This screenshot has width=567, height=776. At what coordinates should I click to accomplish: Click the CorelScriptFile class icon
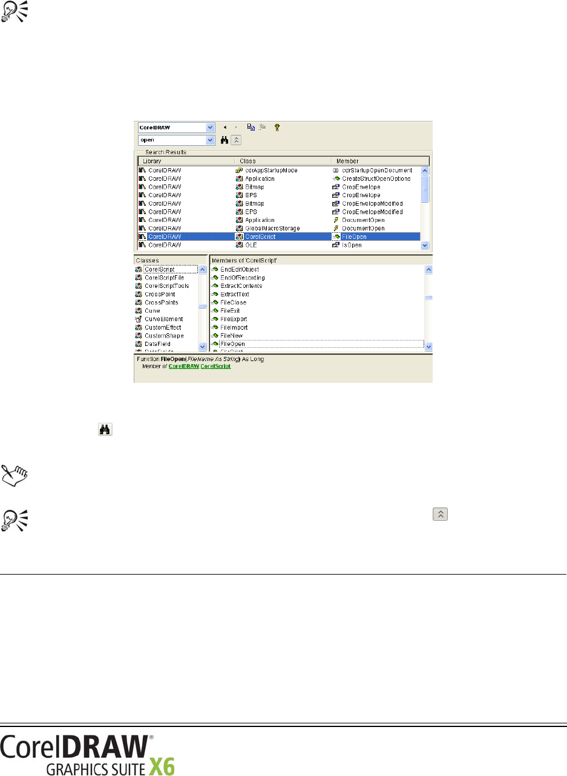pyautogui.click(x=139, y=277)
